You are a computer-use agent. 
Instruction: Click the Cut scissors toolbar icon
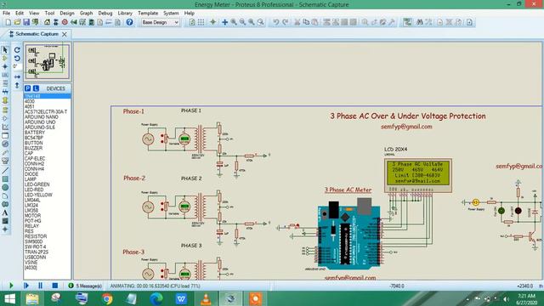(297, 22)
